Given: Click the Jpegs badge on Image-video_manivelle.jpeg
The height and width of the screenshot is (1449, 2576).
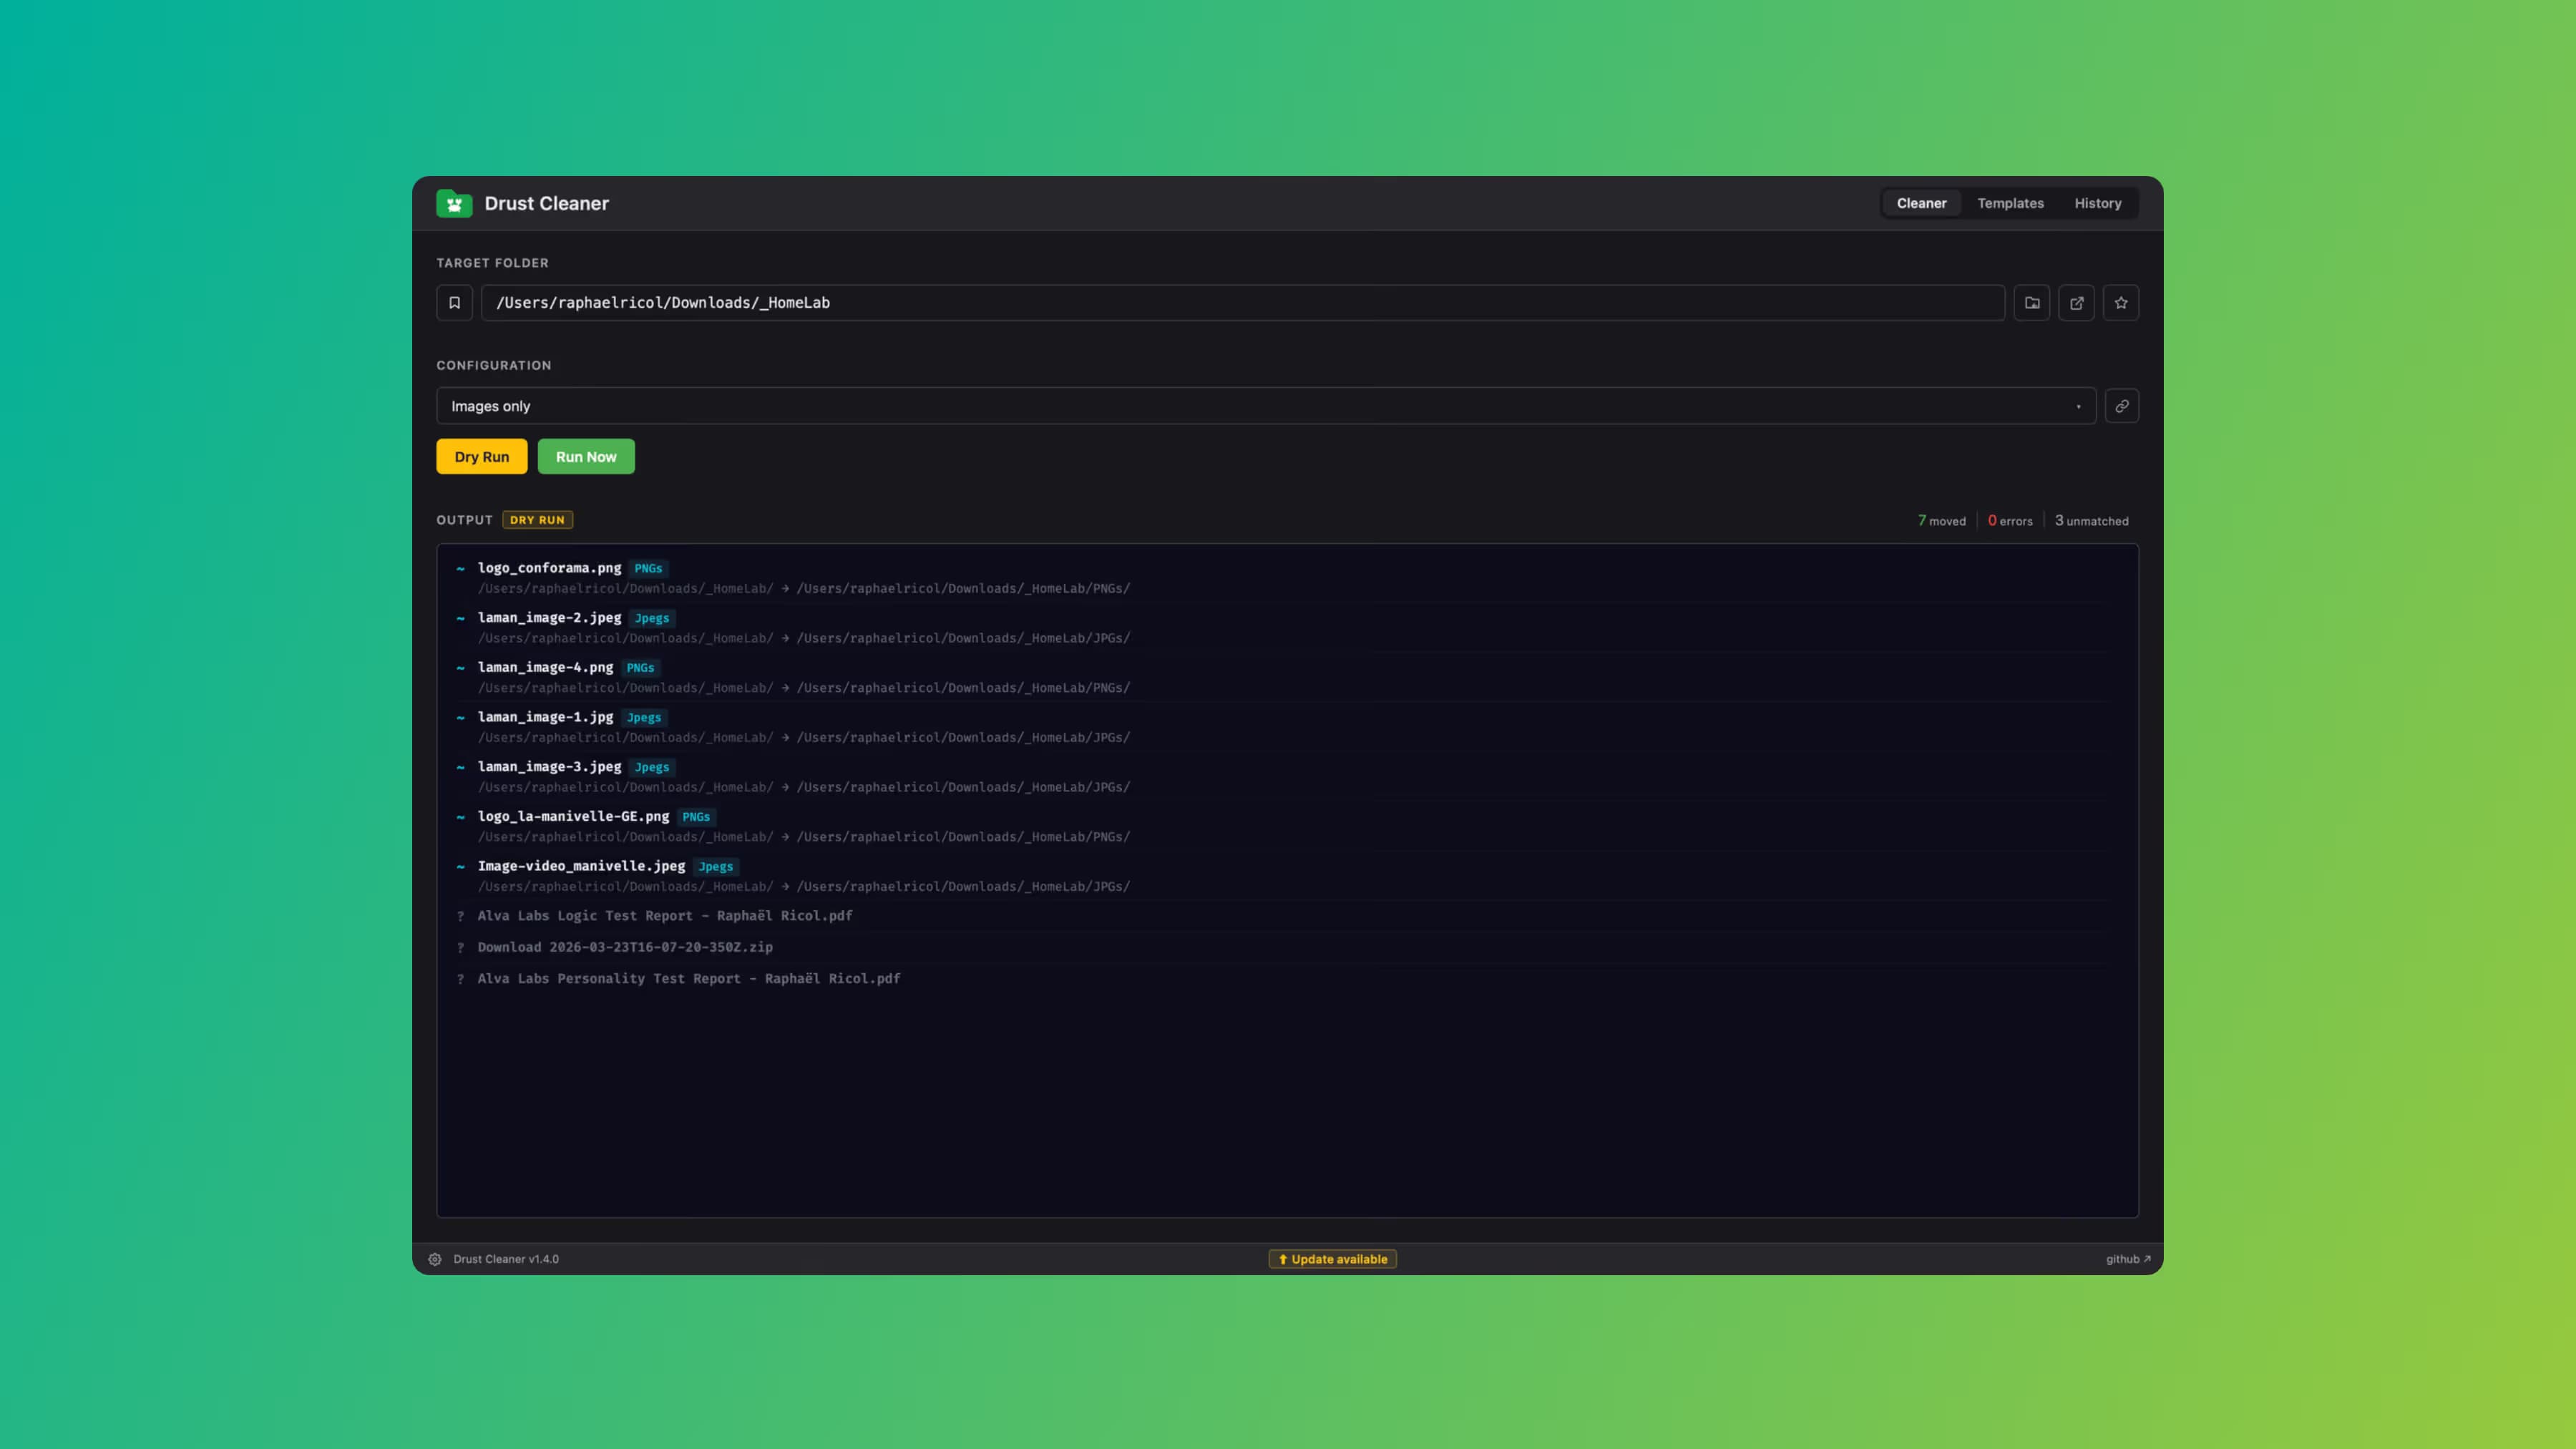Looking at the screenshot, I should coord(716,866).
